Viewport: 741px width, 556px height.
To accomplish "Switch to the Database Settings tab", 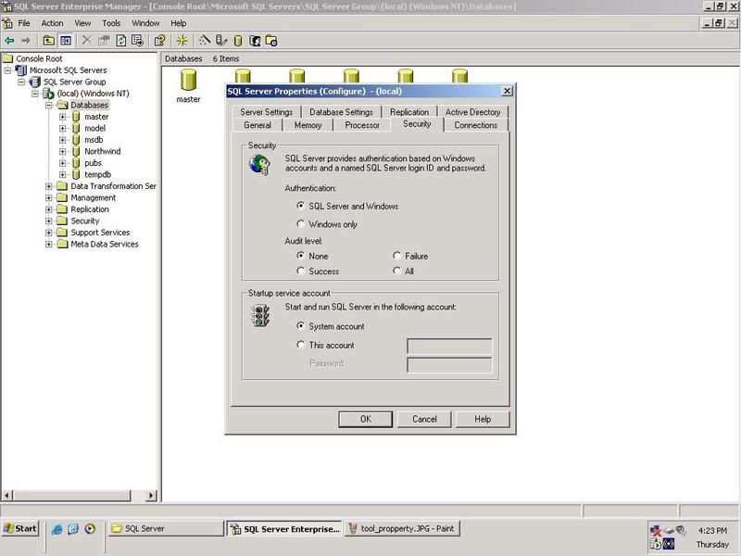I will (x=341, y=112).
